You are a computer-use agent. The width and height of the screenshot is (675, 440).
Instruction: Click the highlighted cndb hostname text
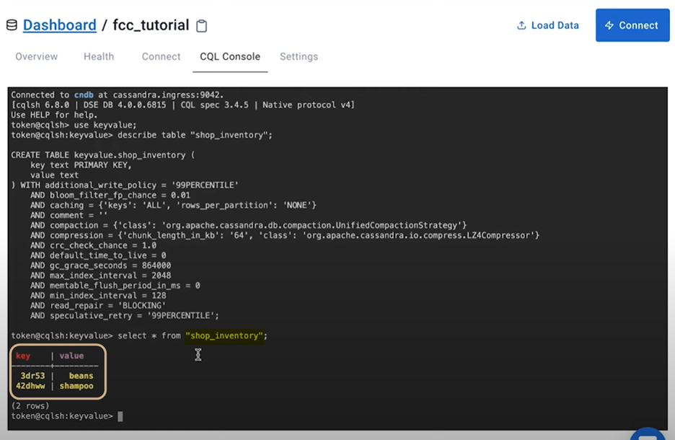point(84,94)
